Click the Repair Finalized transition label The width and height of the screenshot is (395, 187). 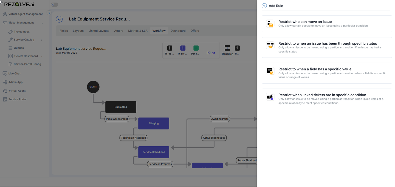247,160
